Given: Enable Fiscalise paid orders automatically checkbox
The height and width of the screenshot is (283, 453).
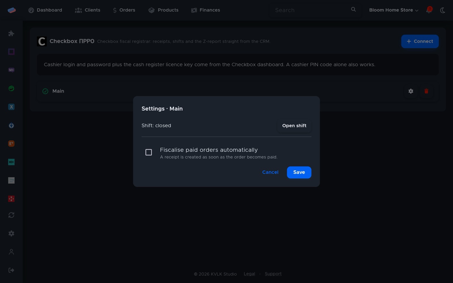Looking at the screenshot, I should (149, 152).
